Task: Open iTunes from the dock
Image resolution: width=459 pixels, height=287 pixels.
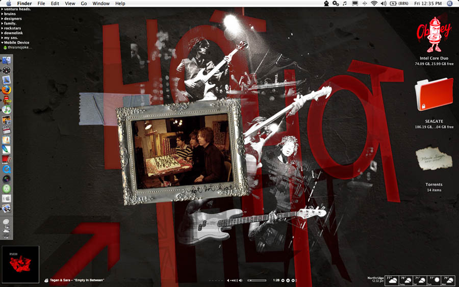Action: coord(7,110)
